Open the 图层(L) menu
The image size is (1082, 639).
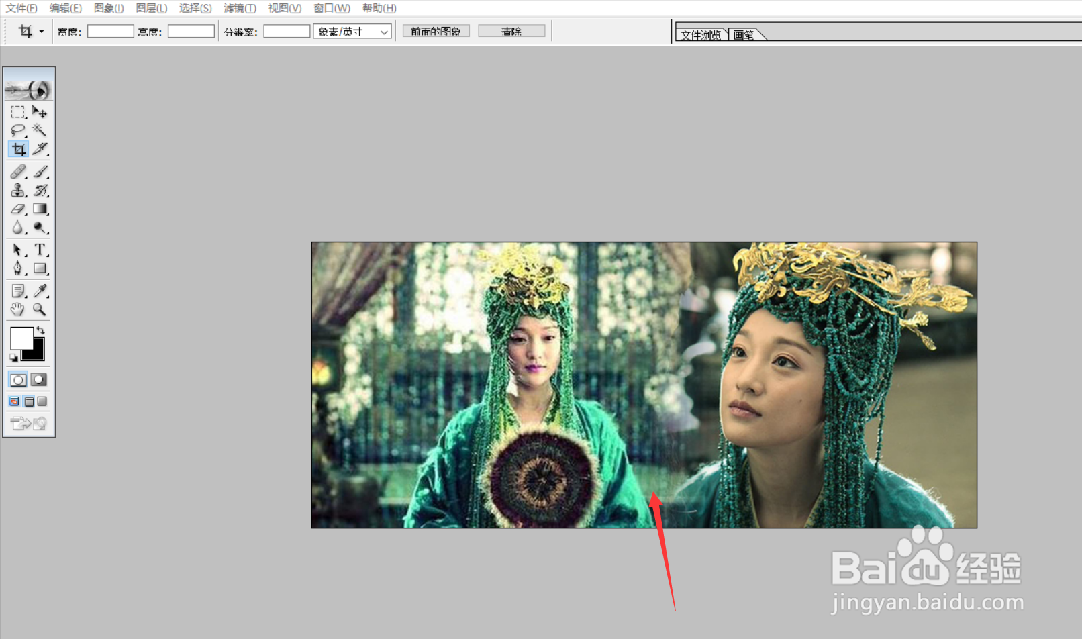click(x=152, y=8)
